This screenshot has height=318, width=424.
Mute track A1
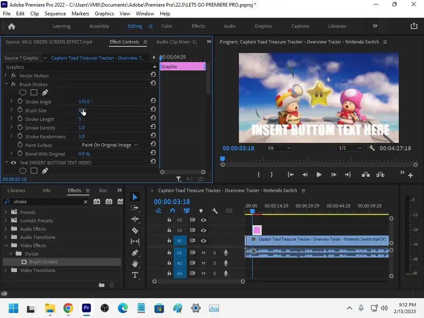point(203,253)
